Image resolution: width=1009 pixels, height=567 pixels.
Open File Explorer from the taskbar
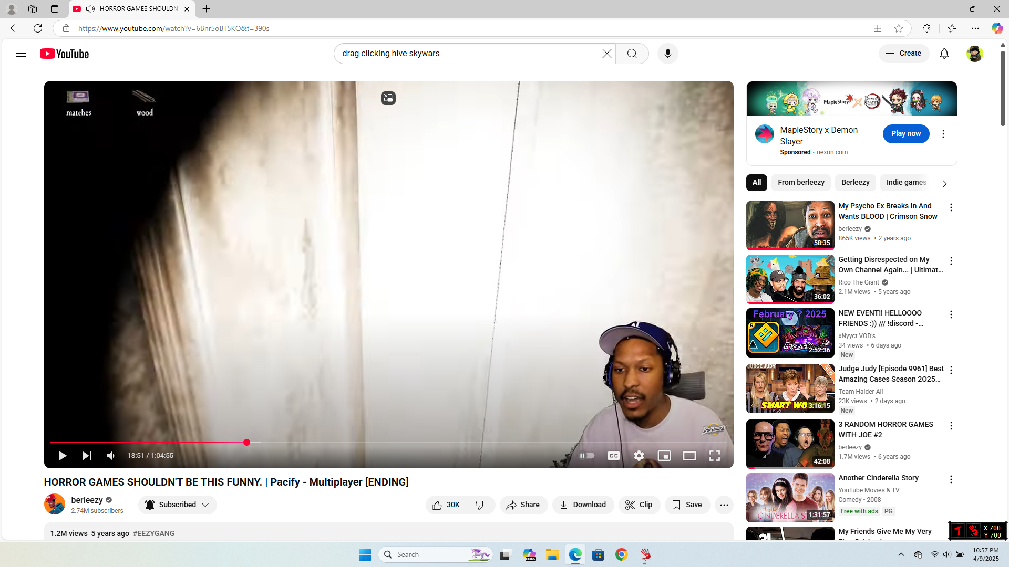tap(552, 554)
